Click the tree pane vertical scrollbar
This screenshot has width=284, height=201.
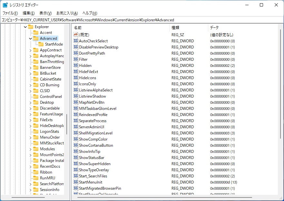tap(67, 124)
